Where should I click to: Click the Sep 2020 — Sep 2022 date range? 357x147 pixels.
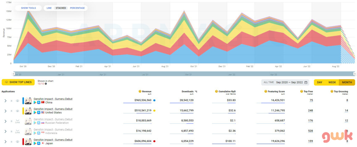pyautogui.click(x=289, y=82)
